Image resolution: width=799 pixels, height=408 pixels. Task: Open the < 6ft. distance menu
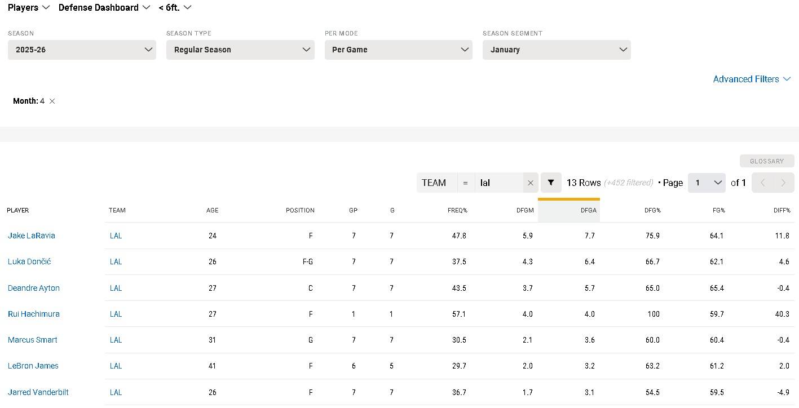click(175, 7)
